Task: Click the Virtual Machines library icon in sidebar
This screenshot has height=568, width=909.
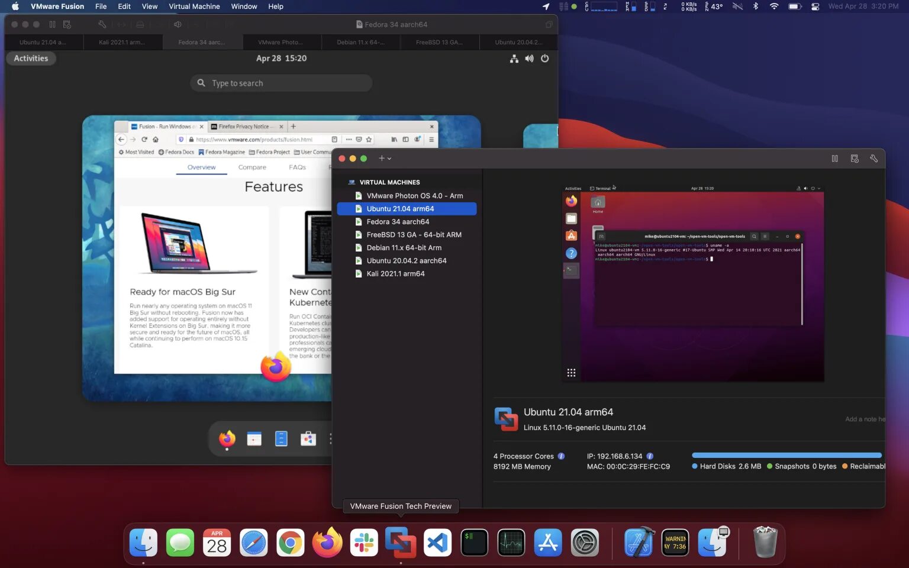Action: point(350,182)
